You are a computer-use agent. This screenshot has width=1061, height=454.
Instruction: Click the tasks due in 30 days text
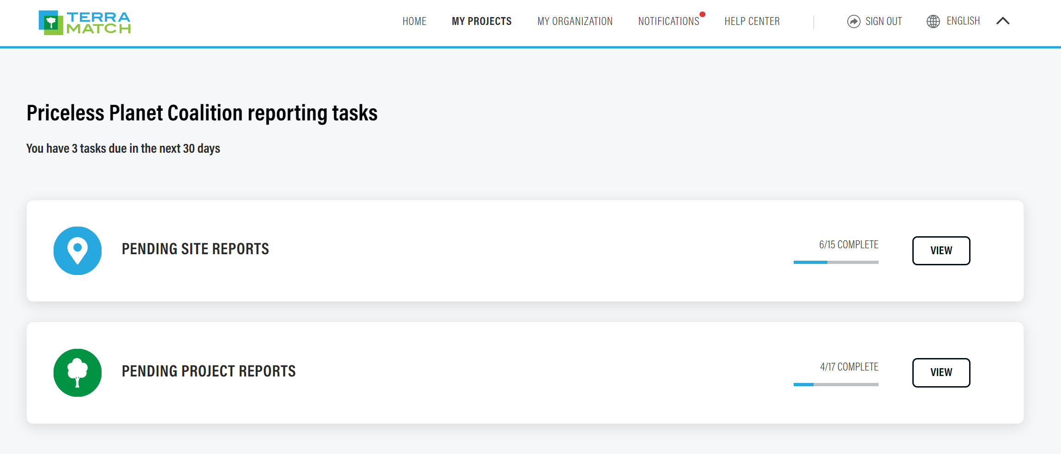pyautogui.click(x=123, y=149)
